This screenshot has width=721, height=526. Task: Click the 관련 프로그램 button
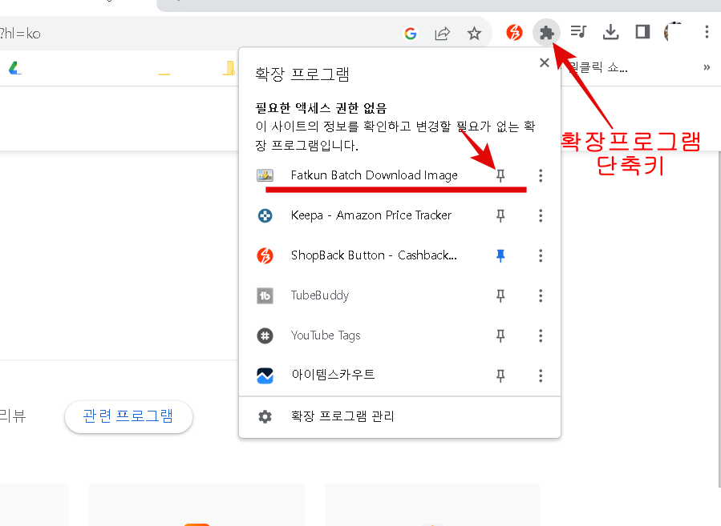(x=128, y=416)
